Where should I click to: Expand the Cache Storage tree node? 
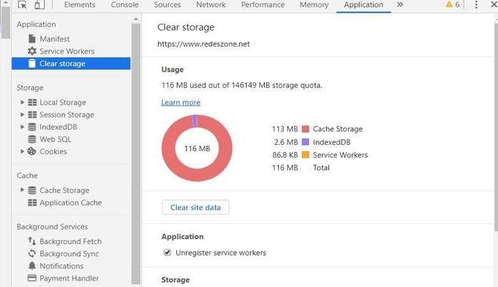pyautogui.click(x=22, y=190)
